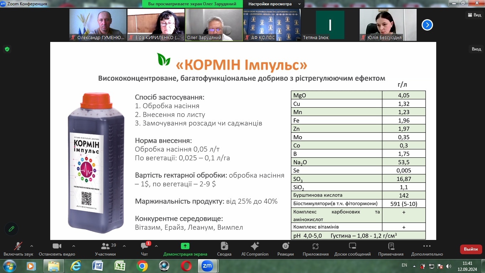Click Конкурентне середовище heading
Viewport: 485px width, 273px height.
[x=179, y=219]
